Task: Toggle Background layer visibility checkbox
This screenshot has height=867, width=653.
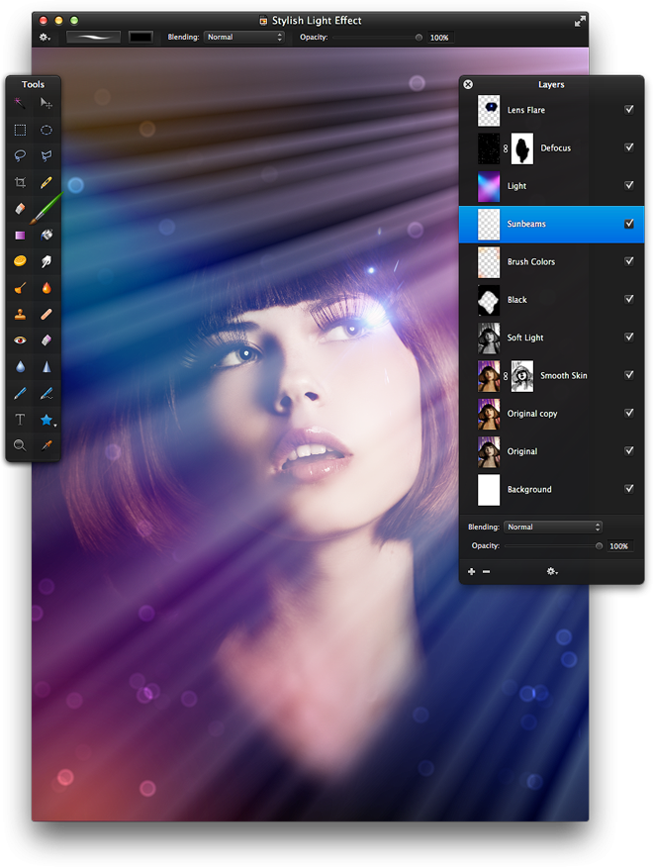Action: click(x=628, y=489)
